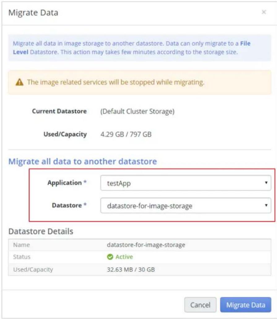This screenshot has width=277, height=319.
Task: Click the Migrate Data button
Action: coord(246,305)
